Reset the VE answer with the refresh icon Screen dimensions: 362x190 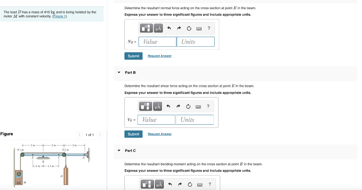click(x=188, y=106)
